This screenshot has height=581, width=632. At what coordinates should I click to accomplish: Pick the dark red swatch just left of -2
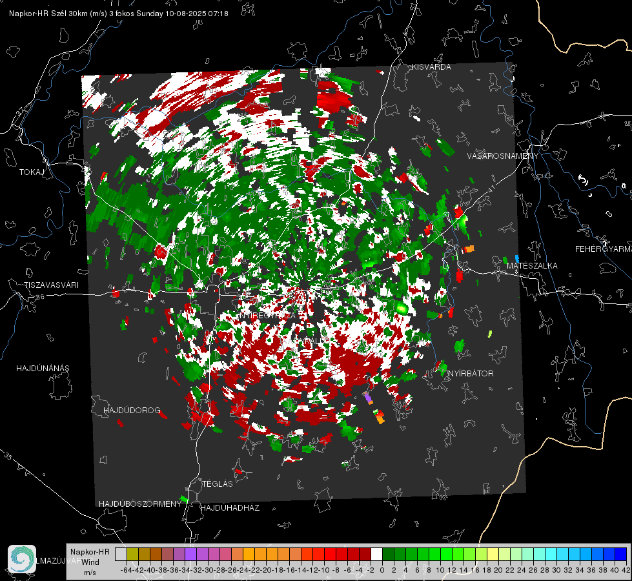(x=365, y=554)
